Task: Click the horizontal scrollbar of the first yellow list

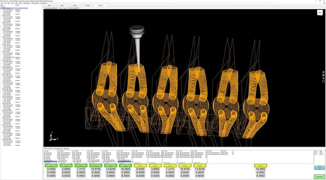Action: 140,163
